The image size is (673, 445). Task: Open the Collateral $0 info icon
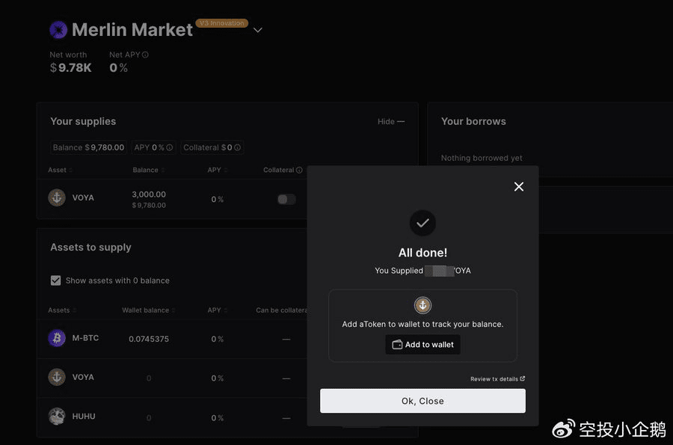(x=237, y=147)
